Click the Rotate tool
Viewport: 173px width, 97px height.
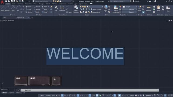tap(37, 6)
